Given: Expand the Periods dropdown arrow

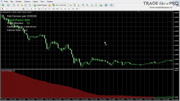Looking at the screenshot, I should [x=108, y=5].
